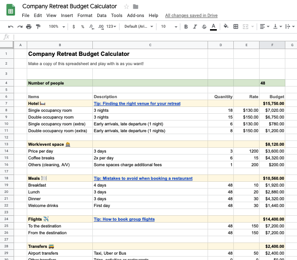Screen dimensions: 297x260
Task: Open the text color picker
Action: (x=213, y=27)
